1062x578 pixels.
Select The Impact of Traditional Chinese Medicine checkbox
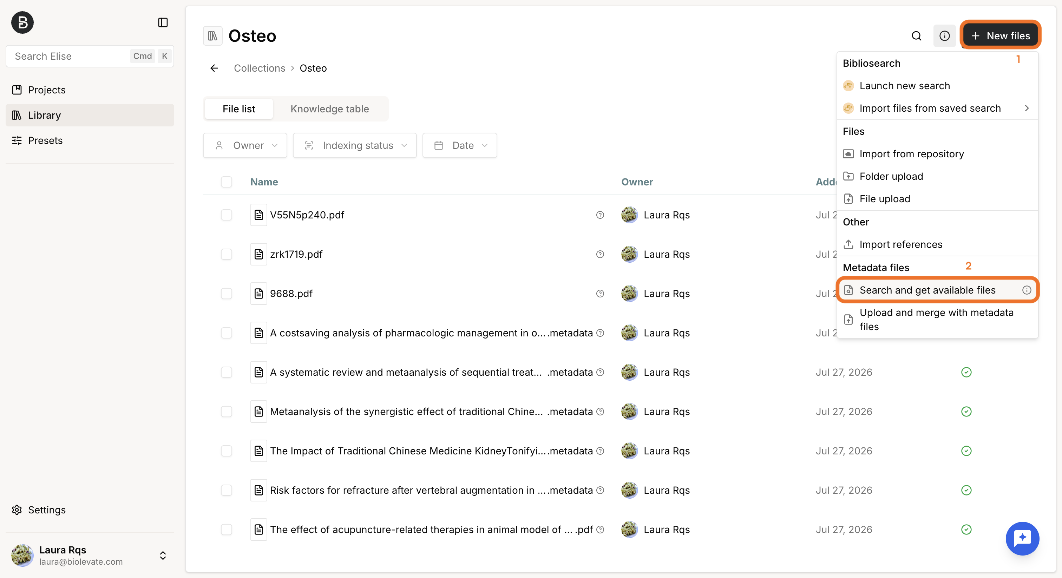click(x=226, y=451)
